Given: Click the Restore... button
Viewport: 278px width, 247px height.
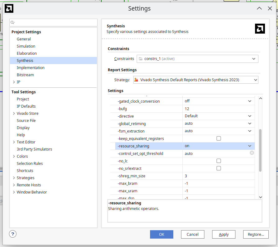Looking at the screenshot, I should [x=256, y=234].
